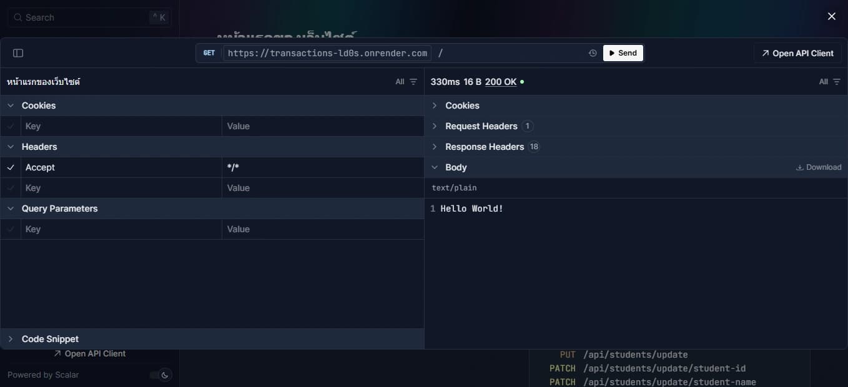This screenshot has width=848, height=387.
Task: Expand the Code Snippet section
Action: point(11,339)
